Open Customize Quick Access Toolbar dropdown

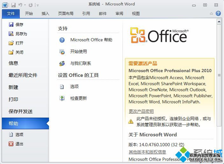[x=38, y=5]
